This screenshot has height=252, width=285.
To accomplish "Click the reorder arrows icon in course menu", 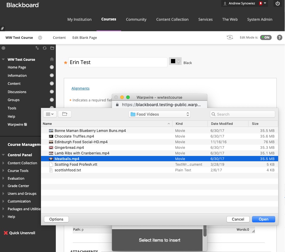I will (37, 48).
